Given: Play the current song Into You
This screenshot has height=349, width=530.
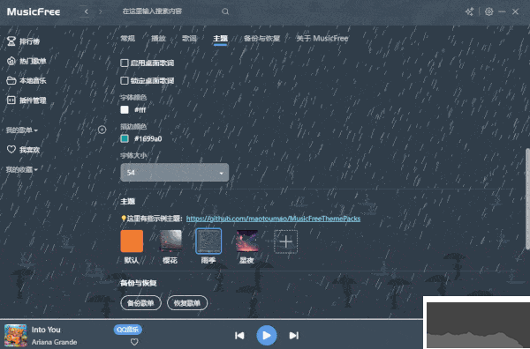Looking at the screenshot, I should click(x=267, y=336).
